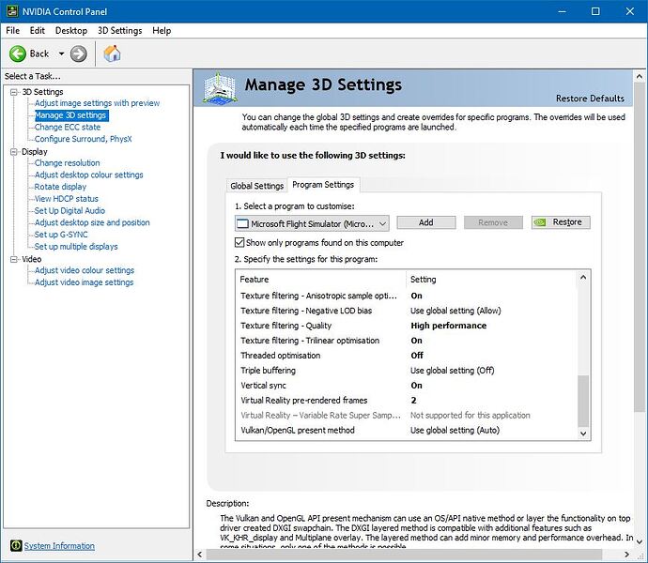The width and height of the screenshot is (648, 563).
Task: Select Adjust video image settings
Action: (84, 282)
